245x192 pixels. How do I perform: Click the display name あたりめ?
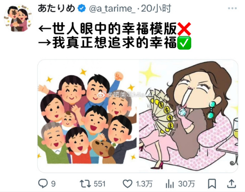tap(57, 8)
